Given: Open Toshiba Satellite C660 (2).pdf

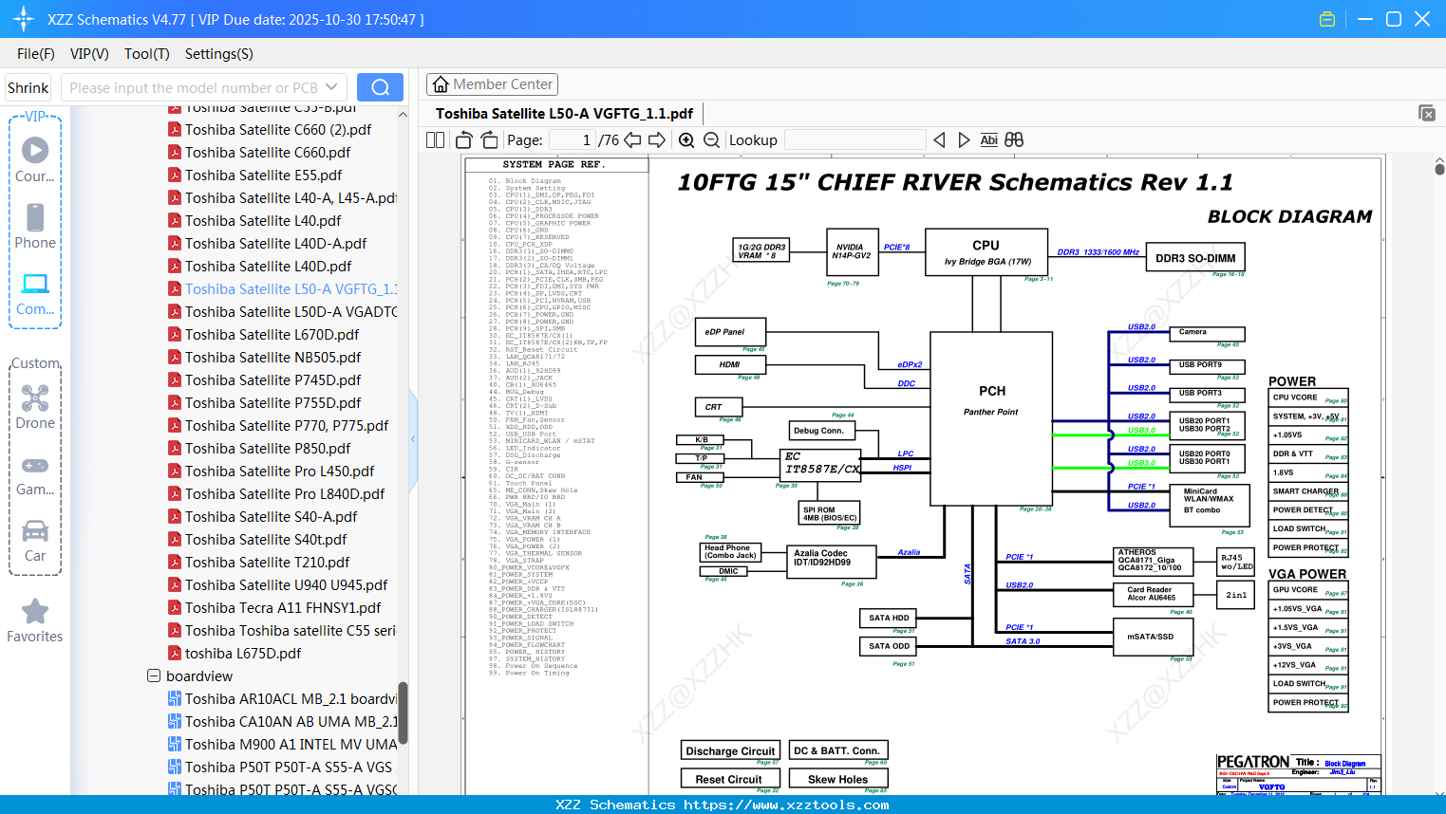Looking at the screenshot, I should point(278,130).
